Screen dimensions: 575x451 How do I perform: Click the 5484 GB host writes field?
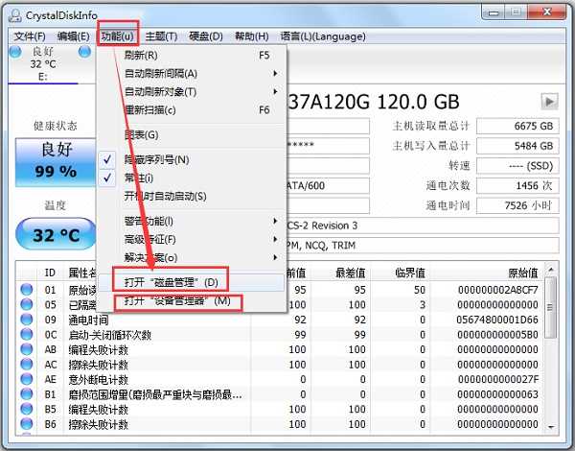pos(517,146)
